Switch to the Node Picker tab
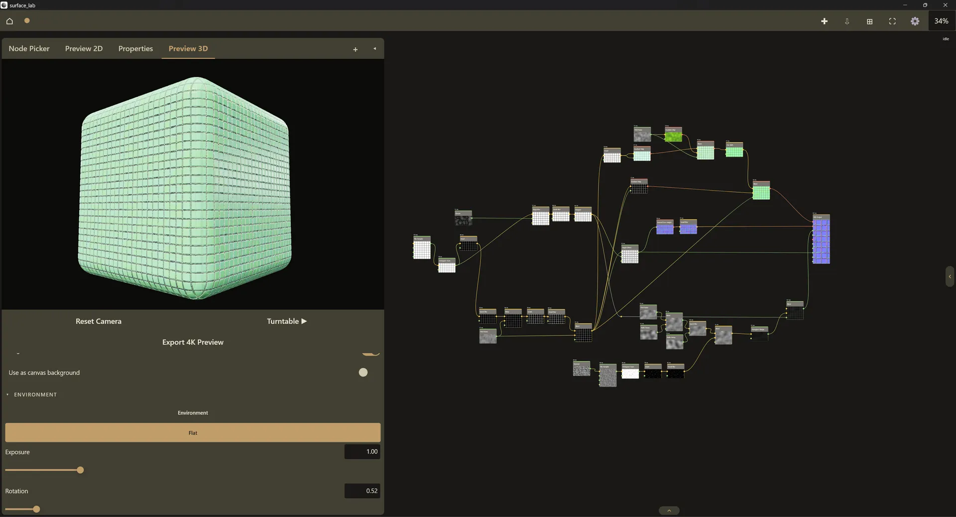 [29, 48]
